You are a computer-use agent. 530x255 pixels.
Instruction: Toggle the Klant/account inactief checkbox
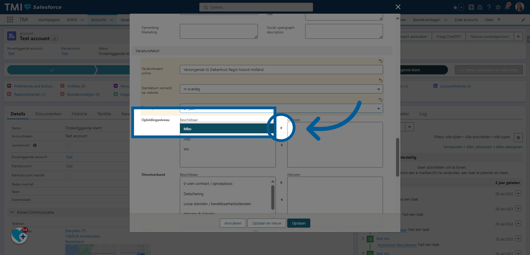(68, 176)
